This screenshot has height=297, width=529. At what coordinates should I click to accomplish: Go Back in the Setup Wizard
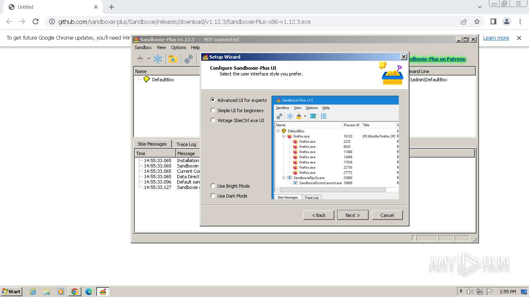319,215
